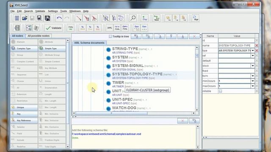Open the ref property dropdown
Image resolution: width=271 pixels, height=152 pixels.
[x=253, y=55]
